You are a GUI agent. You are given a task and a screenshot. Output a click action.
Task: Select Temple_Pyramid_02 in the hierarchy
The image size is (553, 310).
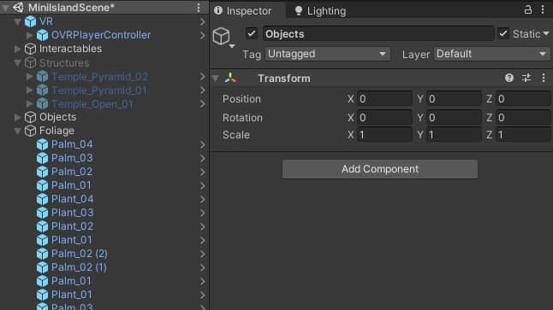(100, 76)
